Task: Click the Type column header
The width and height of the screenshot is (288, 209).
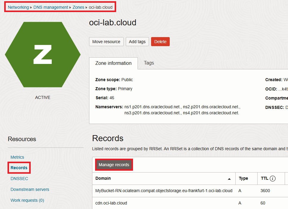Action: (243, 179)
